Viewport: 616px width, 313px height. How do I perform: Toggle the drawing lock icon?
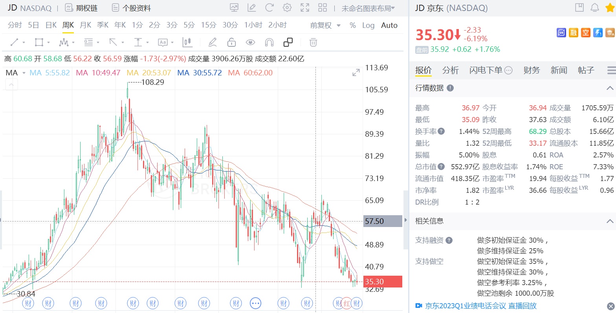tap(231, 42)
